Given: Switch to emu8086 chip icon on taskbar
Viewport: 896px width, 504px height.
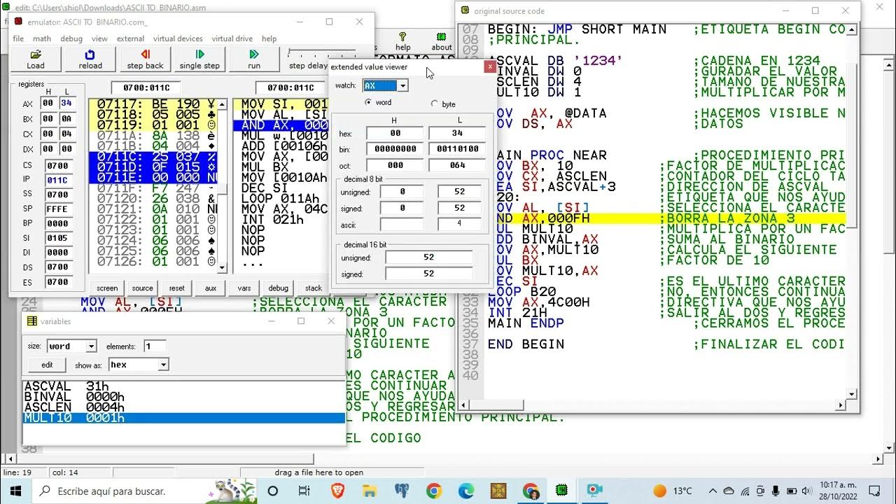Looking at the screenshot, I should (563, 491).
